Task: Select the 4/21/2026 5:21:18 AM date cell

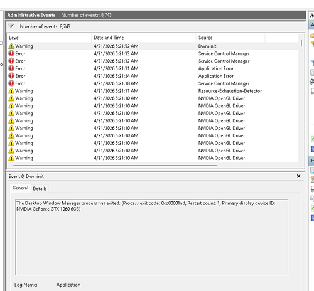Action: [116, 83]
